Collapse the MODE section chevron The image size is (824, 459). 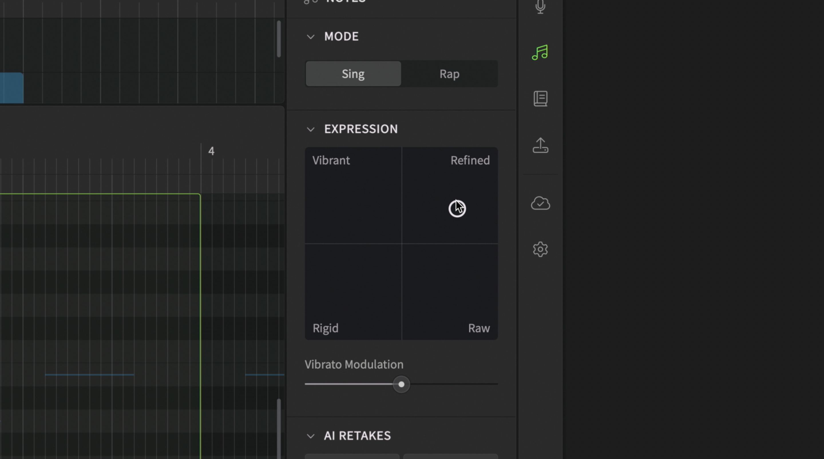click(x=311, y=37)
